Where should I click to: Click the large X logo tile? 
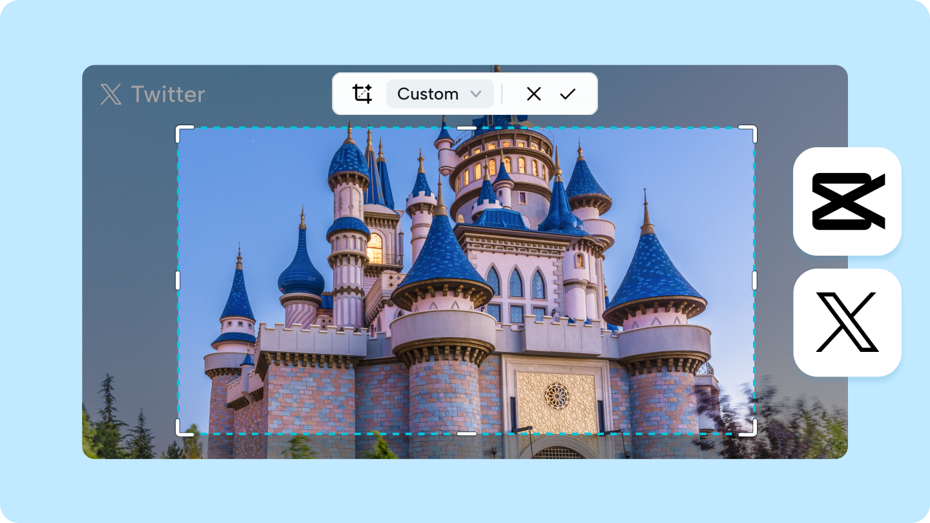(847, 322)
